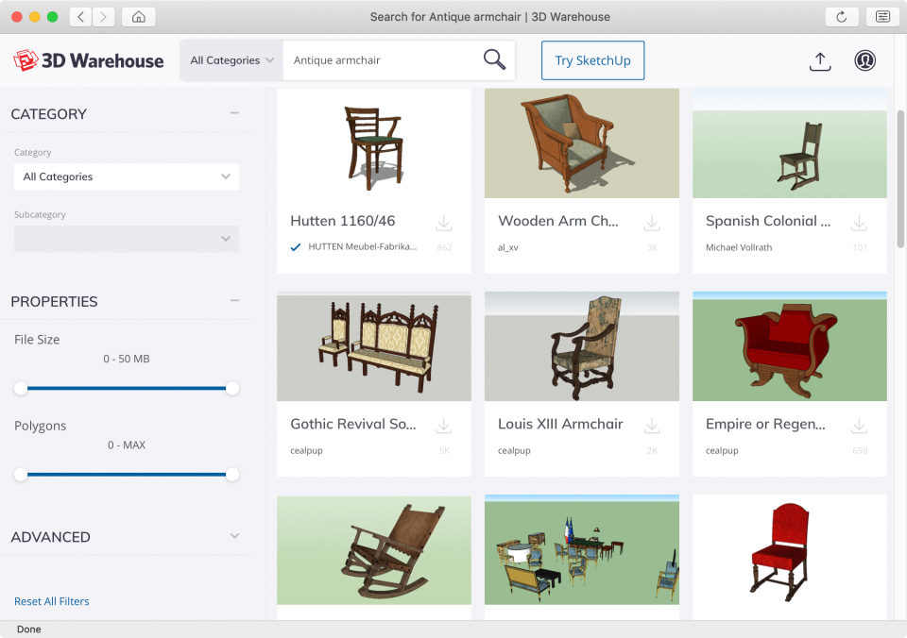Open All Categories dropdown in search bar
This screenshot has height=638, width=907.
pos(232,60)
